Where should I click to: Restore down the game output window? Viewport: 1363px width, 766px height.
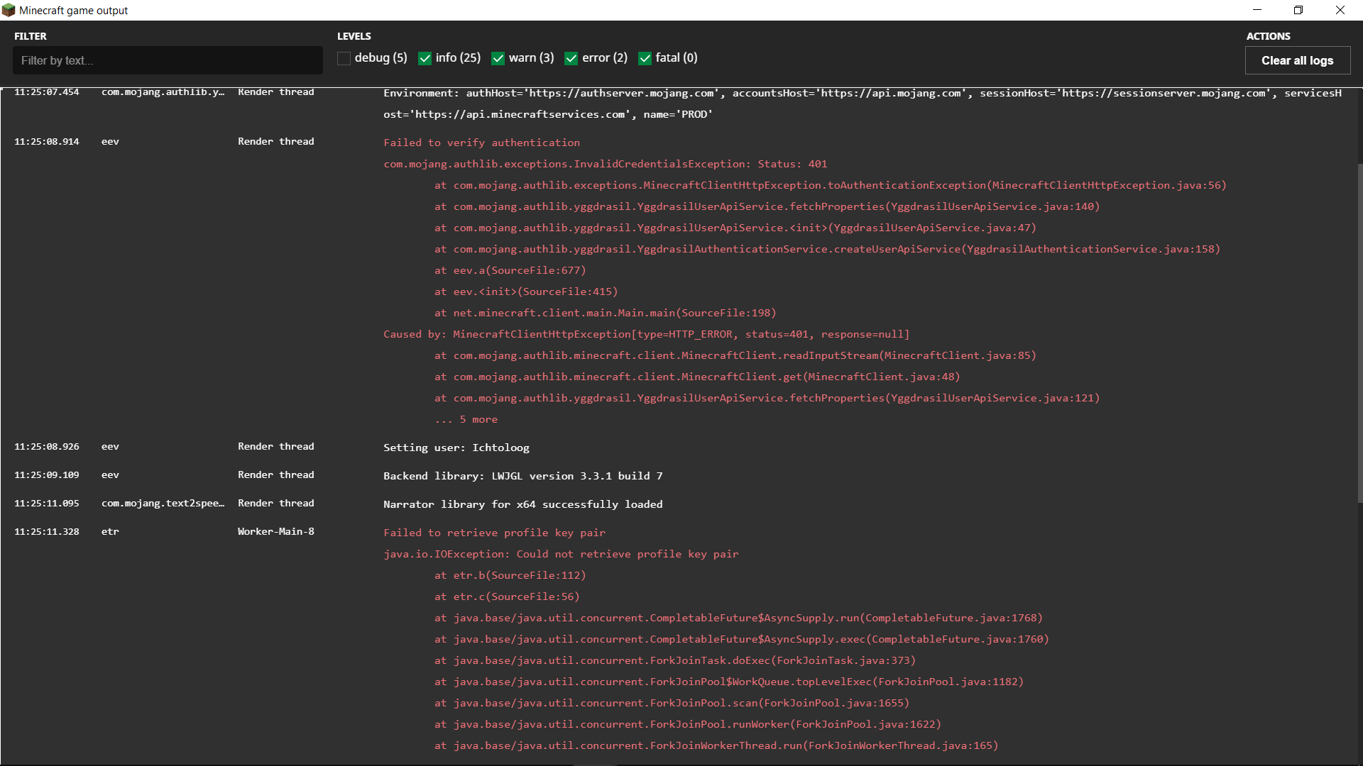pyautogui.click(x=1298, y=10)
